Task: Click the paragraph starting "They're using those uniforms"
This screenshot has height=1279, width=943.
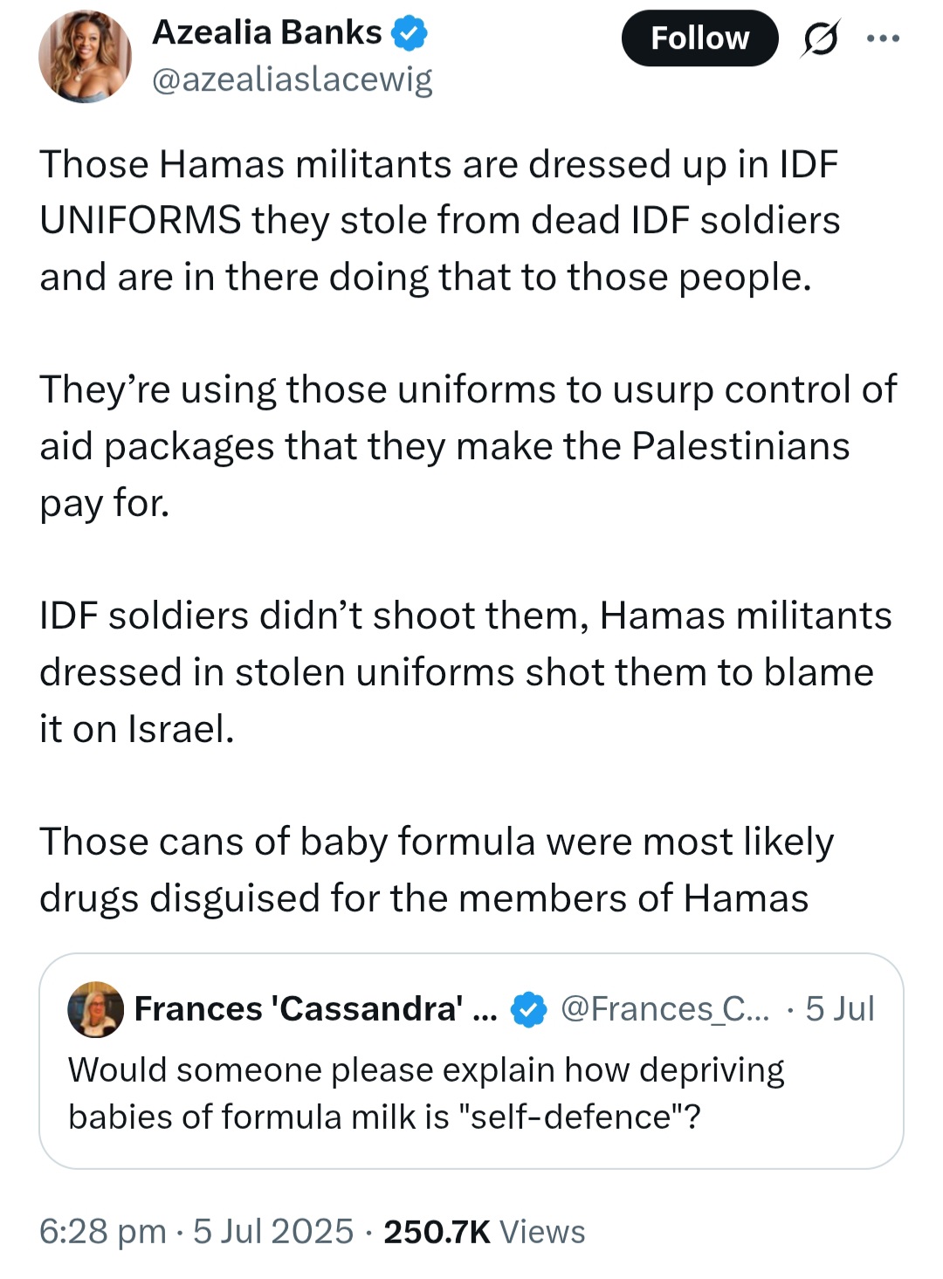Action: pyautogui.click(x=467, y=446)
